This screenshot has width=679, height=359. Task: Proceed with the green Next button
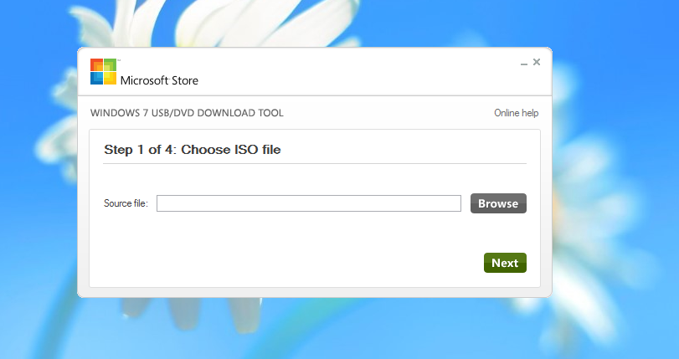tap(505, 263)
